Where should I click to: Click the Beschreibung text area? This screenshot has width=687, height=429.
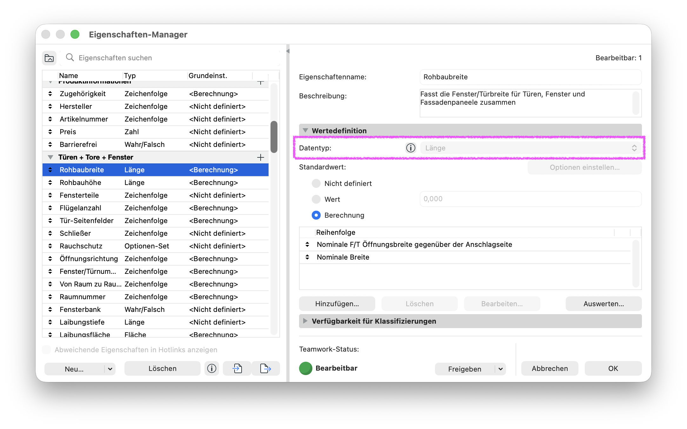pyautogui.click(x=531, y=103)
